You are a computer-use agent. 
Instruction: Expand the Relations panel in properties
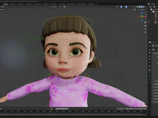[x=155, y=84]
